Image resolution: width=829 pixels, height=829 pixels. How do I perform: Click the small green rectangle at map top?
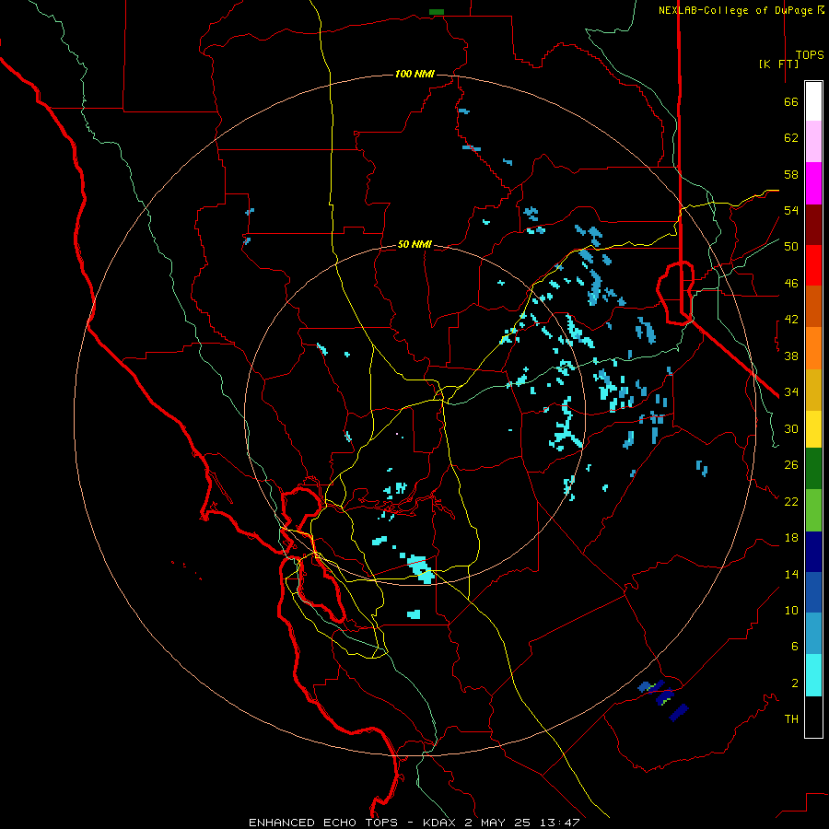click(x=437, y=12)
